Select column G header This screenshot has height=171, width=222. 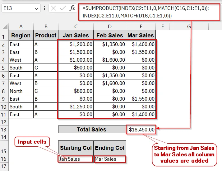pos(189,26)
